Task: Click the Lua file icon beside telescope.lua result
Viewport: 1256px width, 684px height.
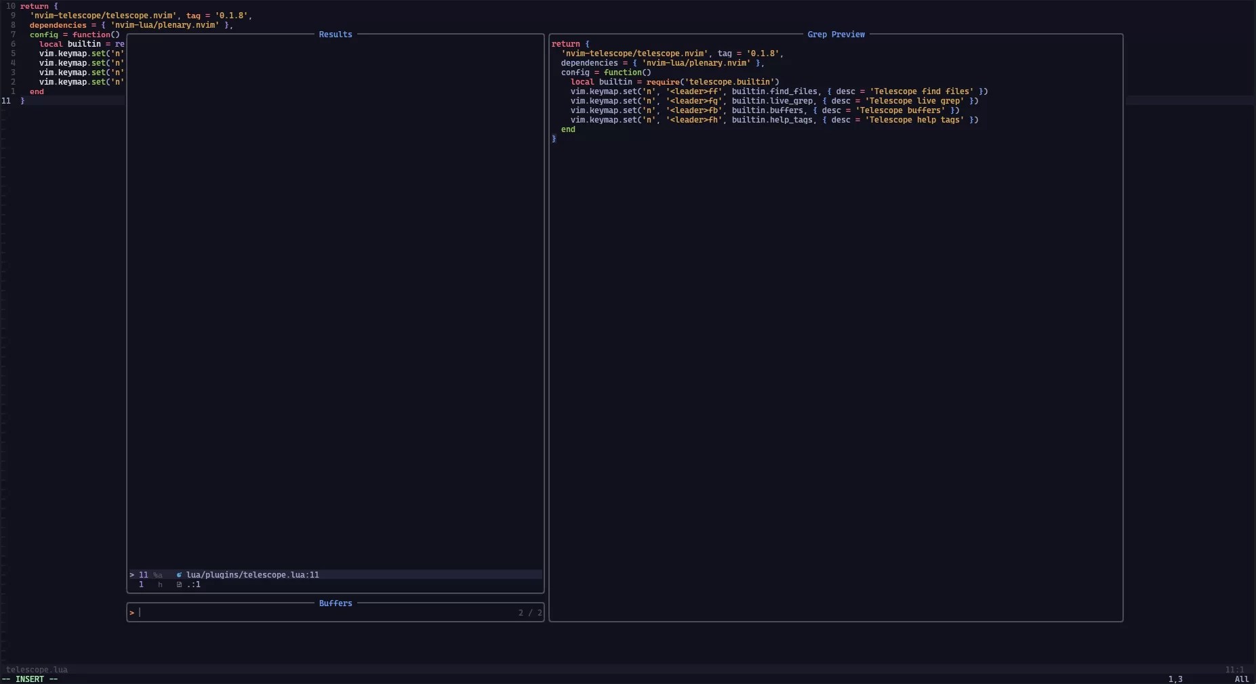Action: click(x=179, y=575)
